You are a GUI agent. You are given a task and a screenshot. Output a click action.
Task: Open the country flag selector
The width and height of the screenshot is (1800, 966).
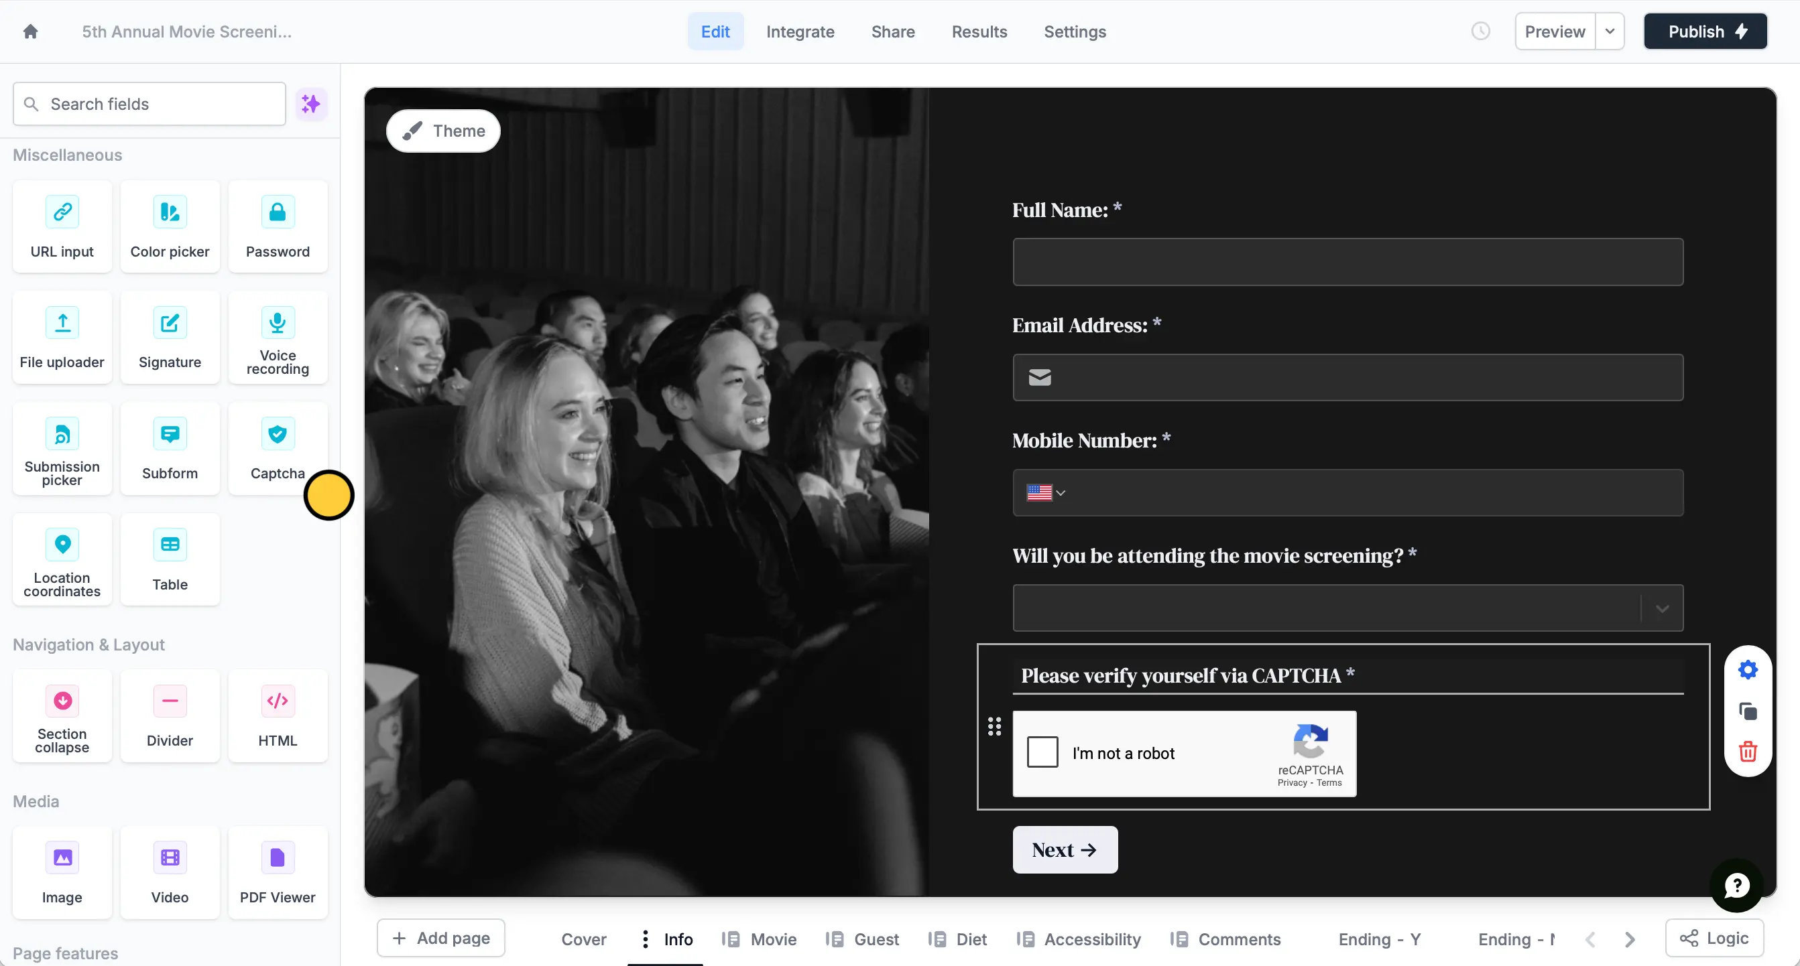[x=1045, y=492]
